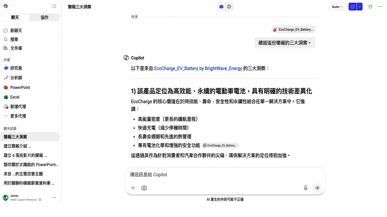Open attached EcoCharge_EV_Battery file chip
Image resolution: width=387 pixels, height=217 pixels.
[x=293, y=29]
